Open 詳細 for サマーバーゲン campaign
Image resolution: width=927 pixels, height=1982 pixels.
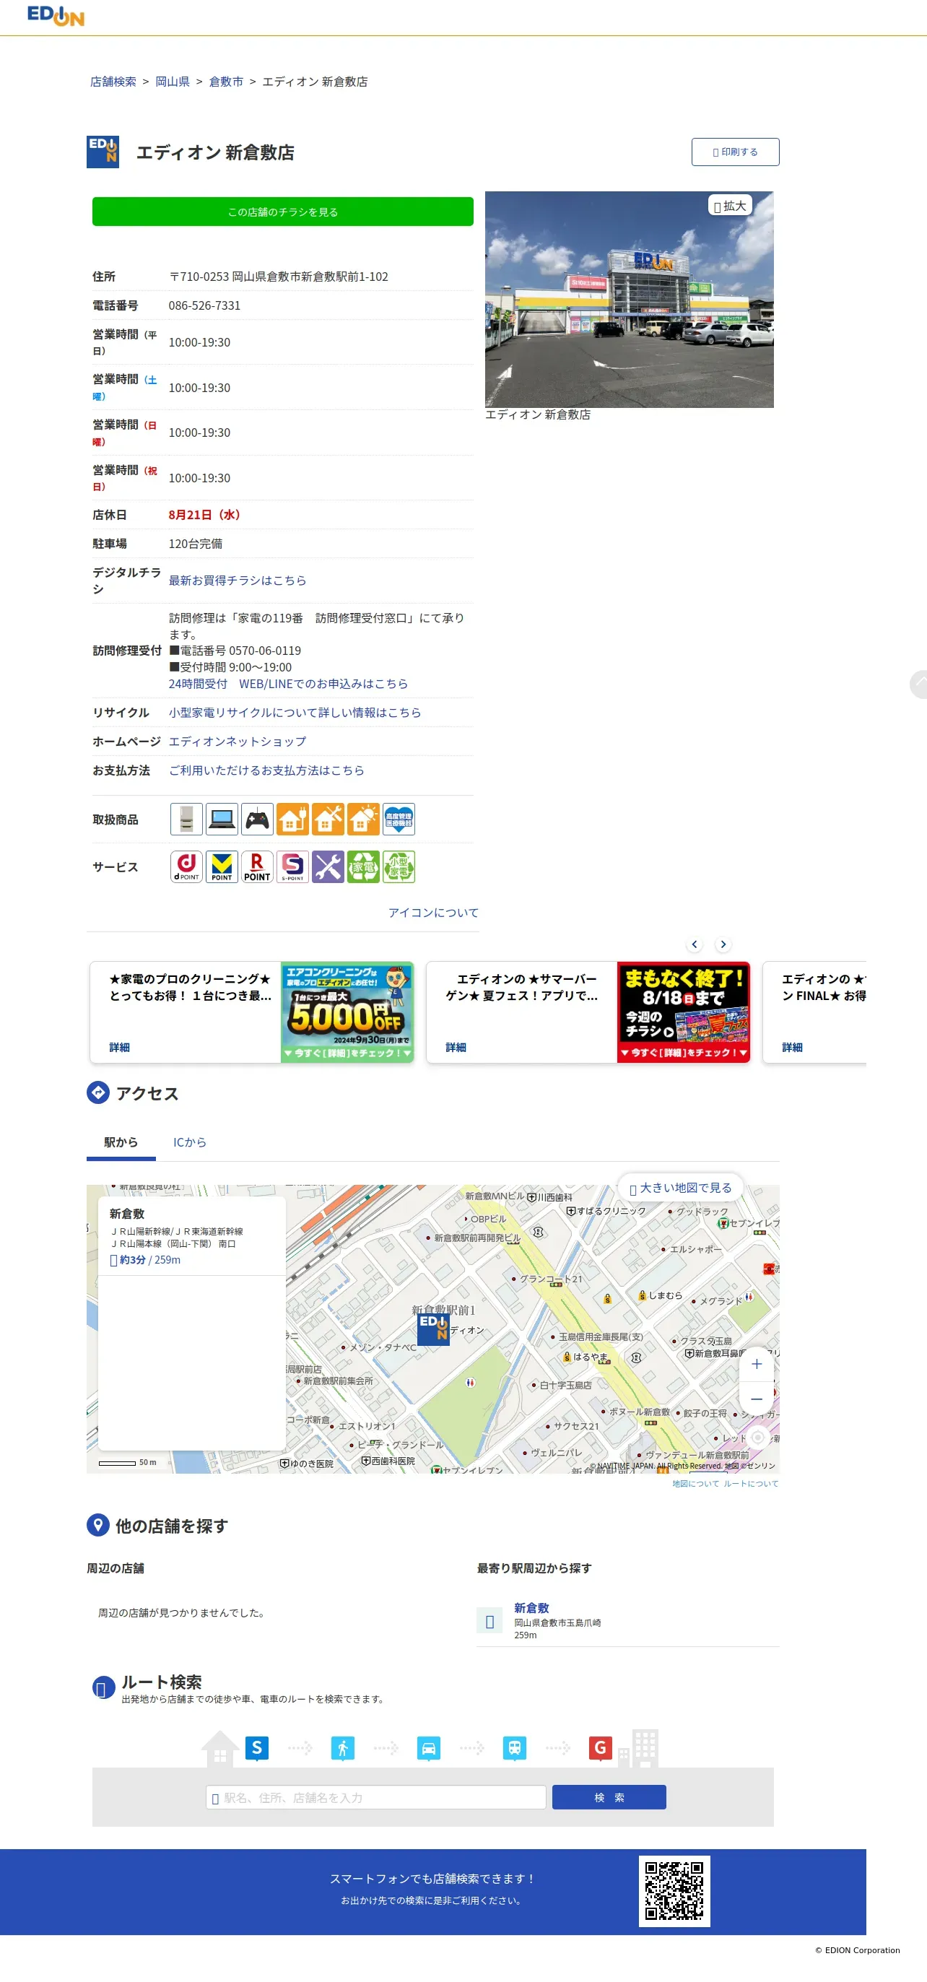tap(456, 1047)
